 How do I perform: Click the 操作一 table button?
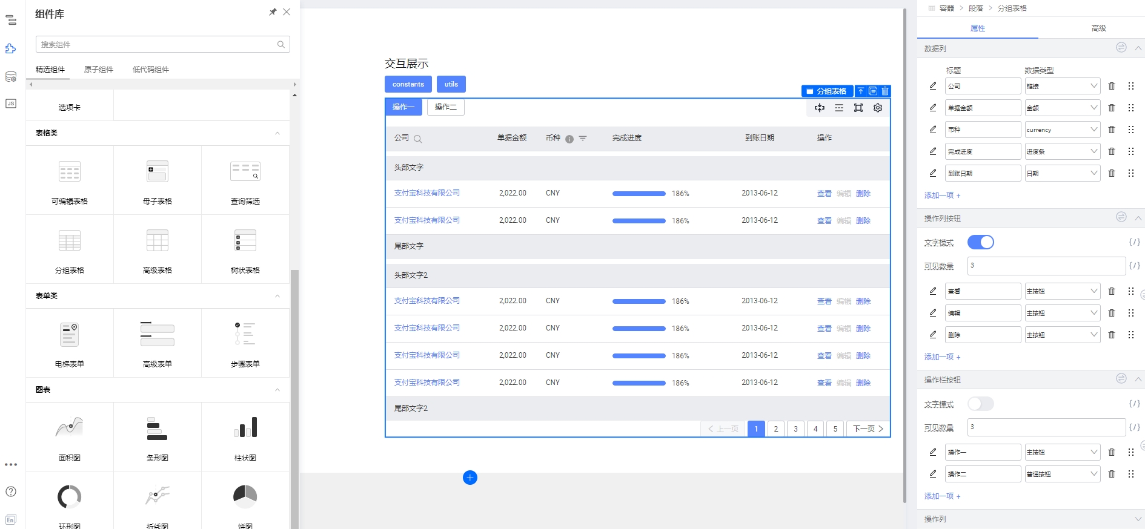[403, 107]
